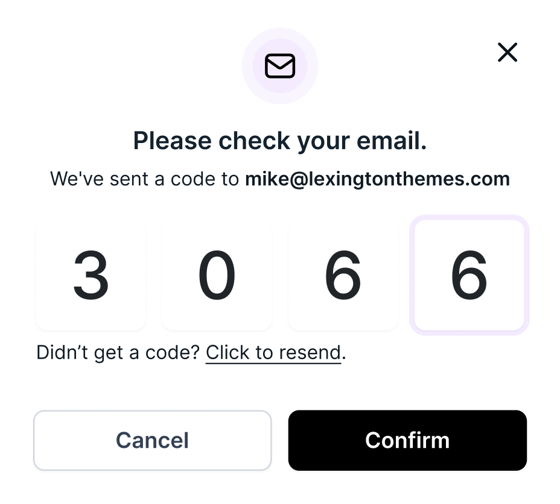Image resolution: width=560 pixels, height=504 pixels.
Task: Close the dialog with the X icon
Action: [x=507, y=53]
